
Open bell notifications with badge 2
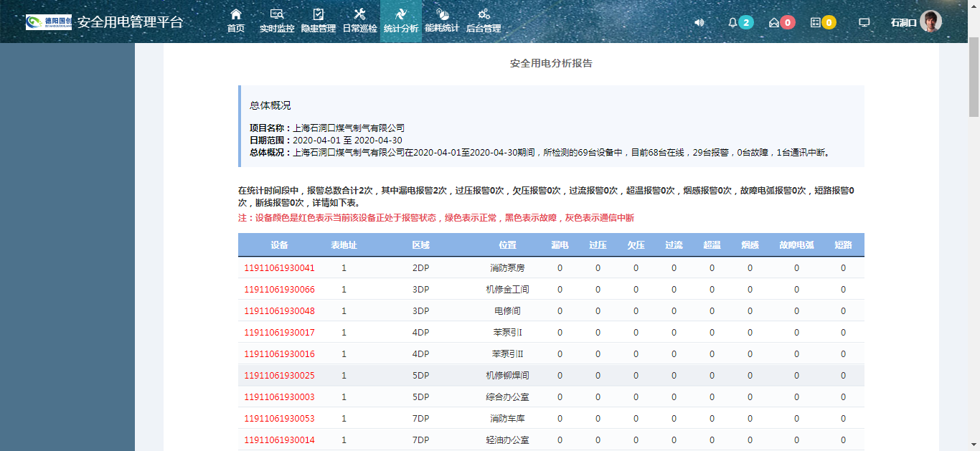(733, 22)
